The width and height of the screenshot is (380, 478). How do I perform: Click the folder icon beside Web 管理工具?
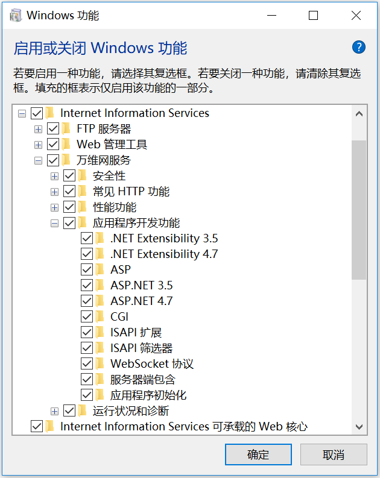pos(66,145)
